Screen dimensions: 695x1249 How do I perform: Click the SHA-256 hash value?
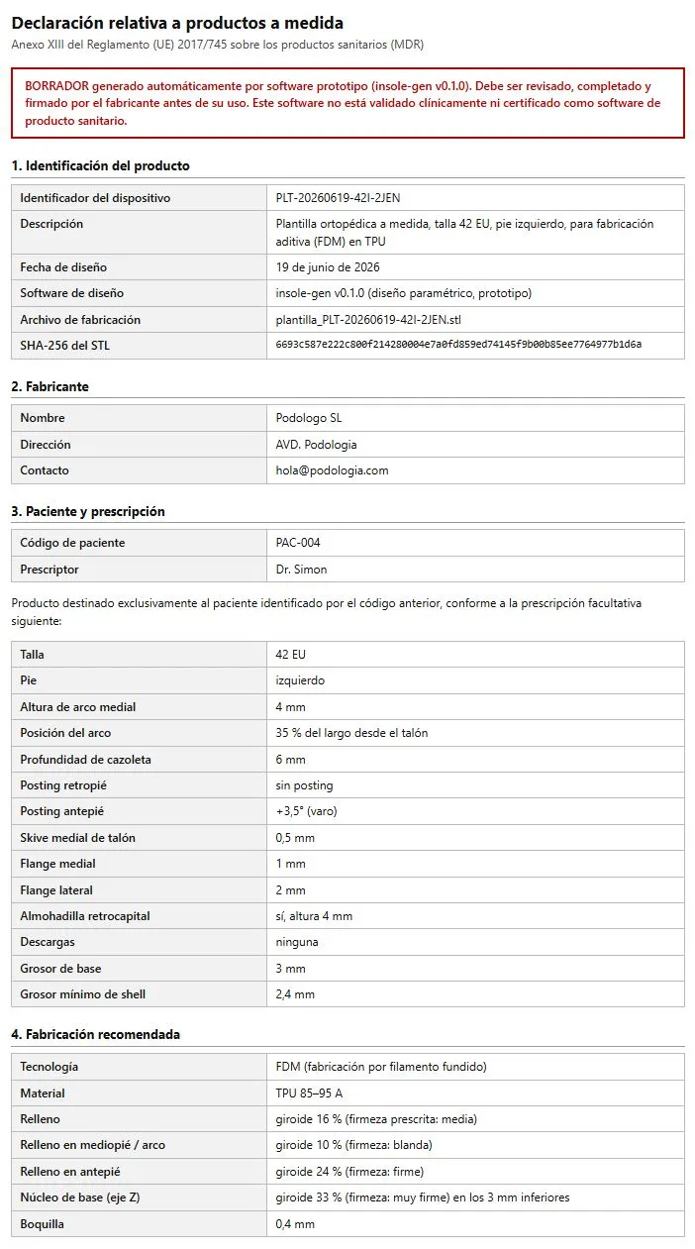458,345
